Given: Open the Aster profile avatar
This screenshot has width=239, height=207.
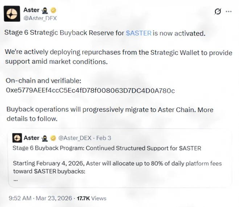Looking at the screenshot, I should 13,14.
